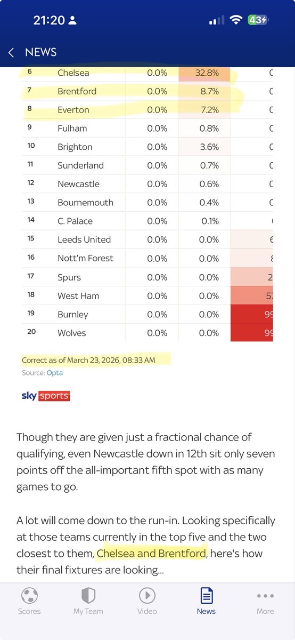Tap Everton's 7.2% cell

[204, 110]
